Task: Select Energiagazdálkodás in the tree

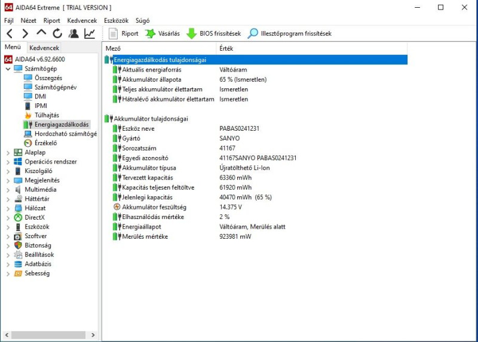Action: point(62,124)
